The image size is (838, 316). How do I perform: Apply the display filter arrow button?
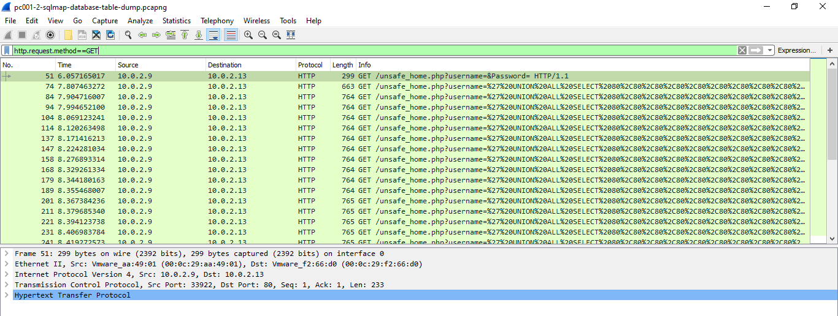click(x=756, y=50)
